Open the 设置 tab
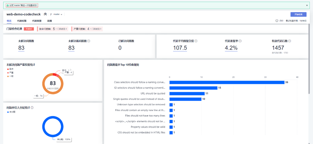Screen dimensions: 313x144 pyautogui.click(x=49, y=21)
